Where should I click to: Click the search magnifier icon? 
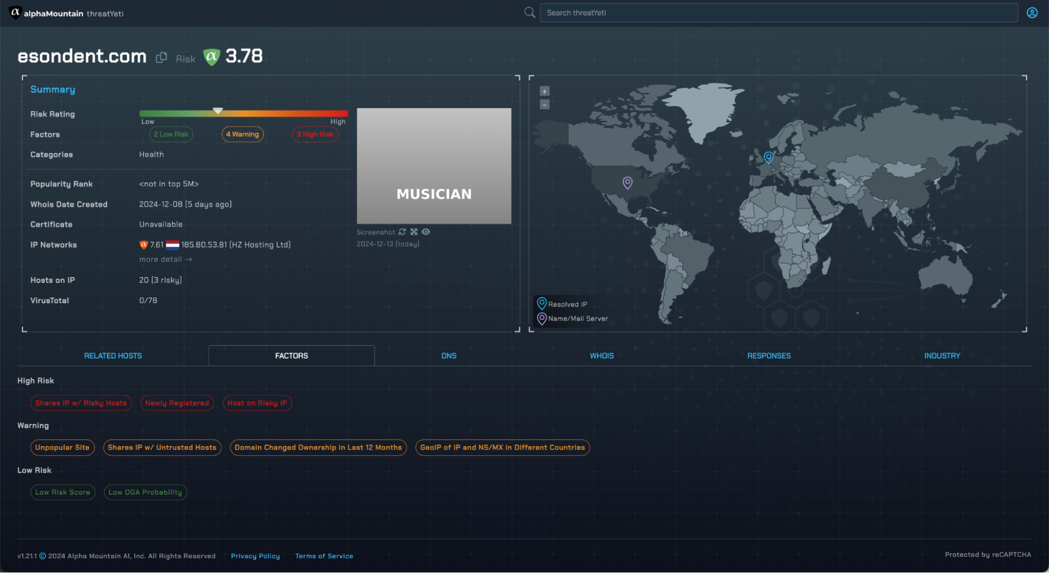click(529, 13)
